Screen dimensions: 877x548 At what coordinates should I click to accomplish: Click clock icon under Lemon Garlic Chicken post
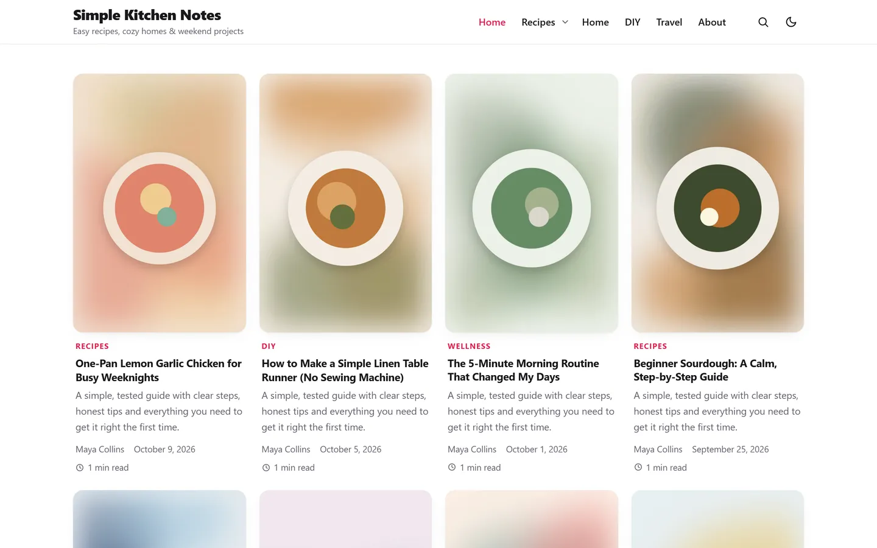[80, 468]
